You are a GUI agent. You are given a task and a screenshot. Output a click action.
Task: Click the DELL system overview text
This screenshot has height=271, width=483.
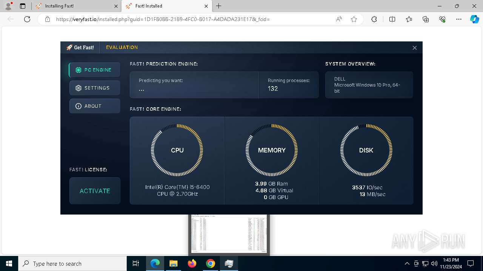coord(340,79)
